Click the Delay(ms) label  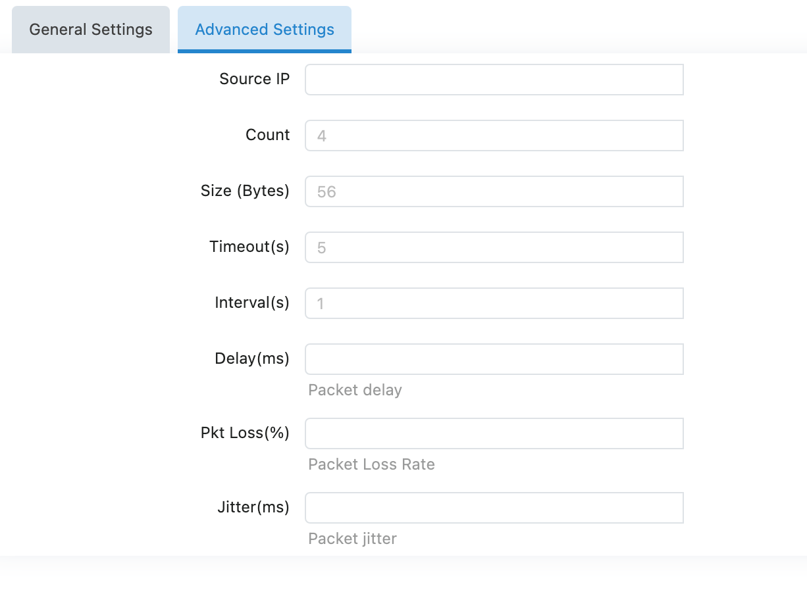(x=252, y=358)
